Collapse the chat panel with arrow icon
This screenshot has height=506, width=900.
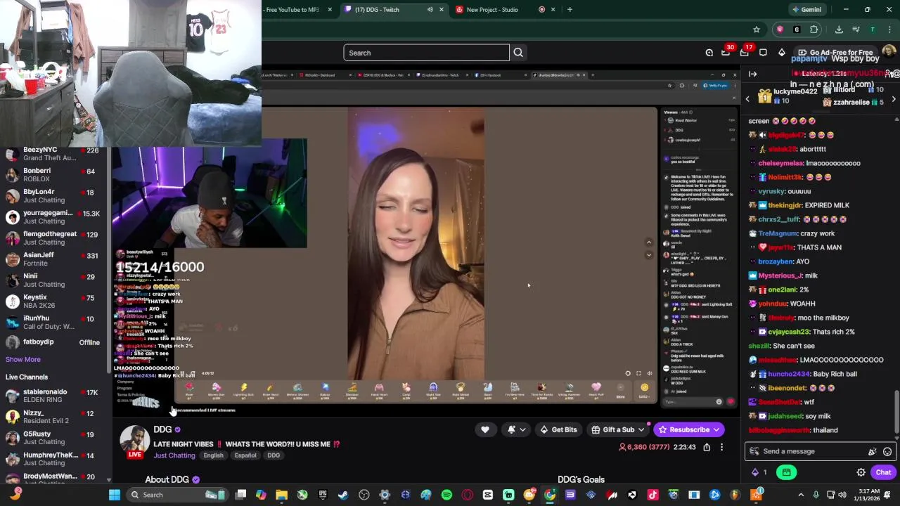(753, 74)
